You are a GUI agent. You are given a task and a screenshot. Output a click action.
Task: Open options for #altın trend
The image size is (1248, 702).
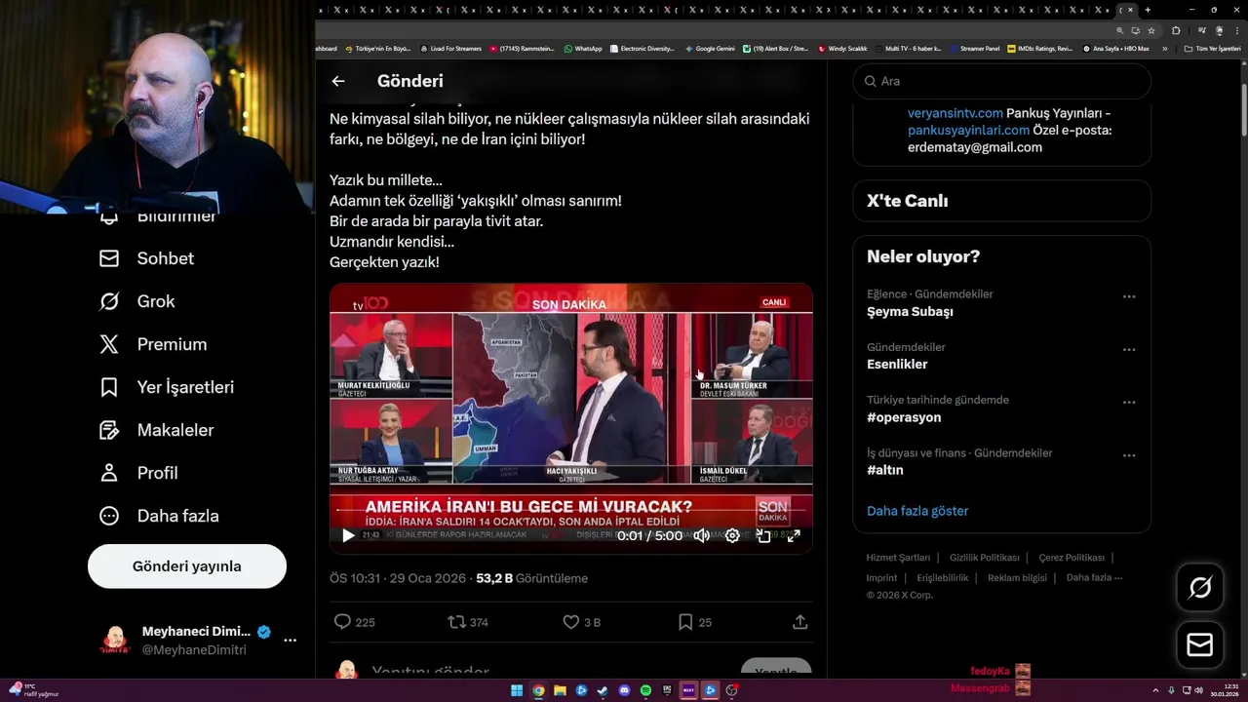click(x=1129, y=455)
